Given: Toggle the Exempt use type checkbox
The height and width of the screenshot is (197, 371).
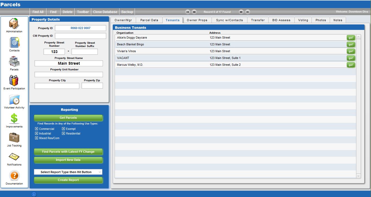Looking at the screenshot, I should [64, 129].
